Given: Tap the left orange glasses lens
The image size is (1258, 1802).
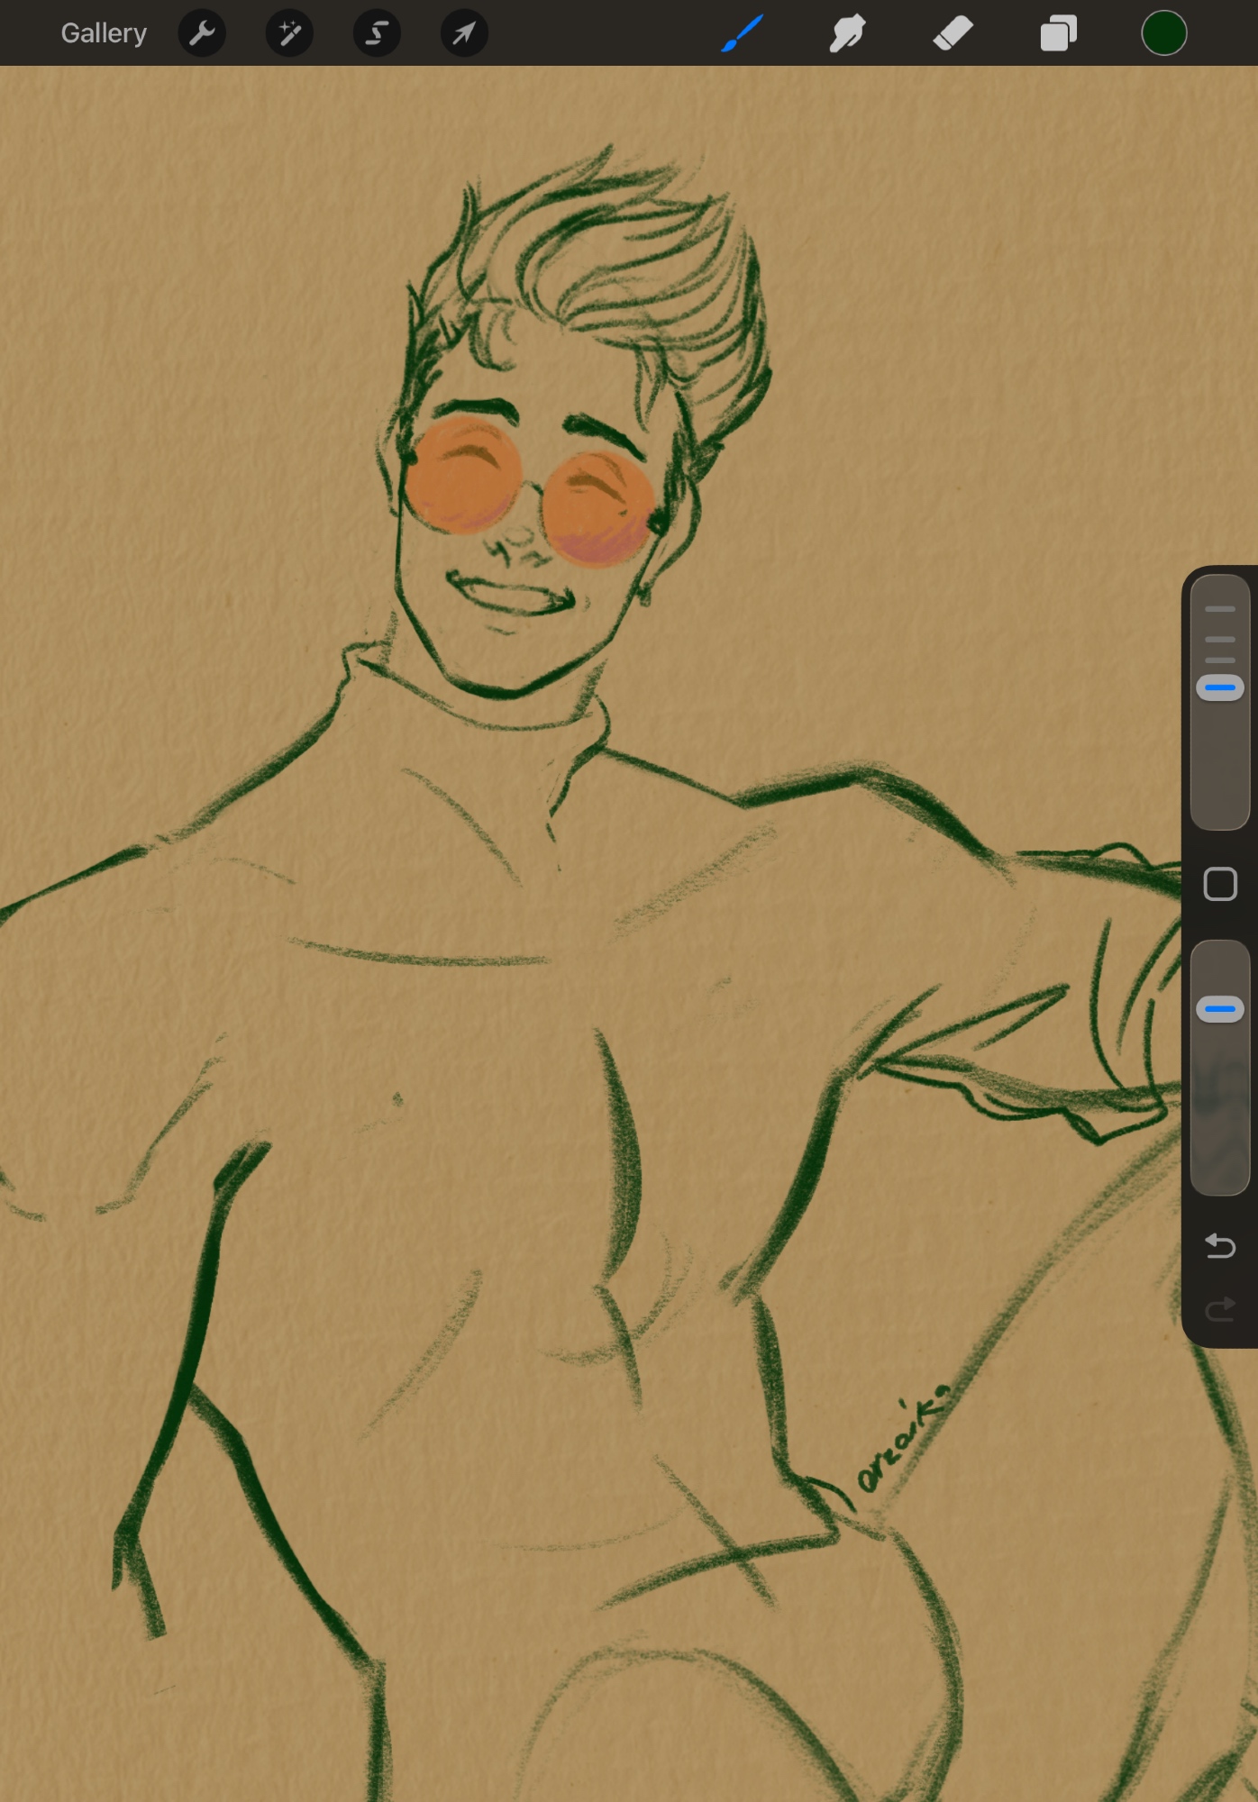Looking at the screenshot, I should point(463,476).
